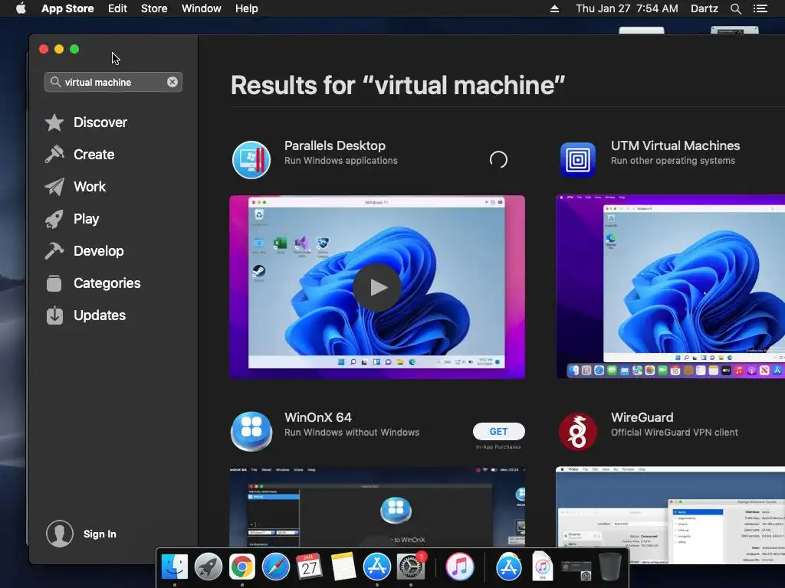Click the Run other operating systems subtitle
Image resolution: width=785 pixels, height=588 pixels.
673,161
